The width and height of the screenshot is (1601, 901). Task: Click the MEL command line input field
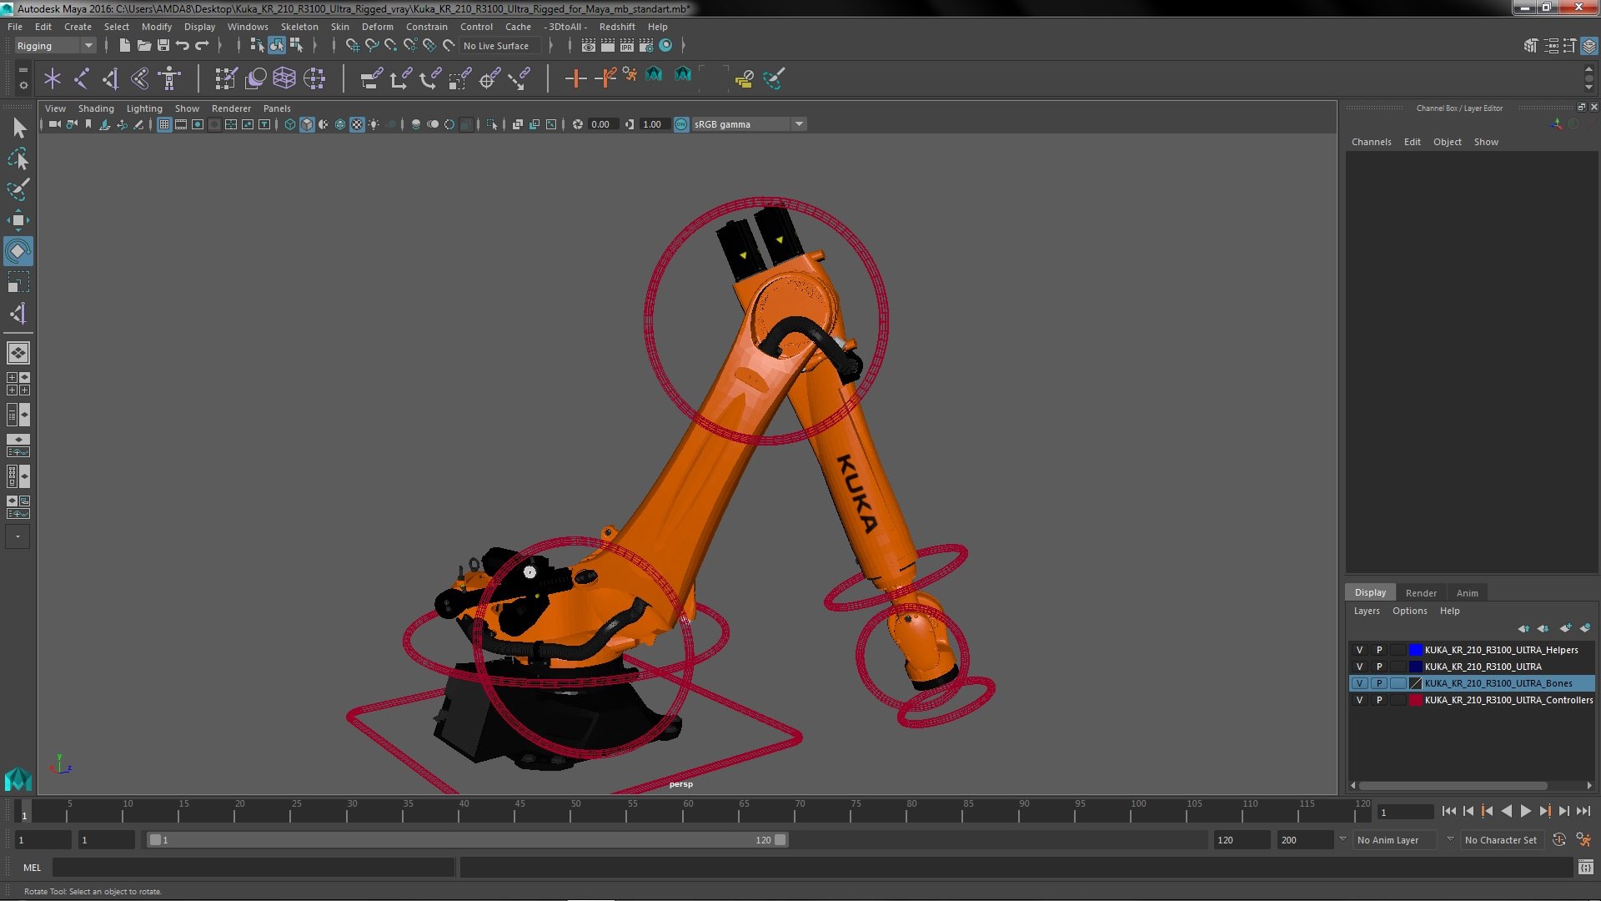click(x=253, y=868)
